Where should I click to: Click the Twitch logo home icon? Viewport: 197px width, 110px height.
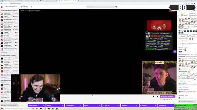[x=2, y=7]
